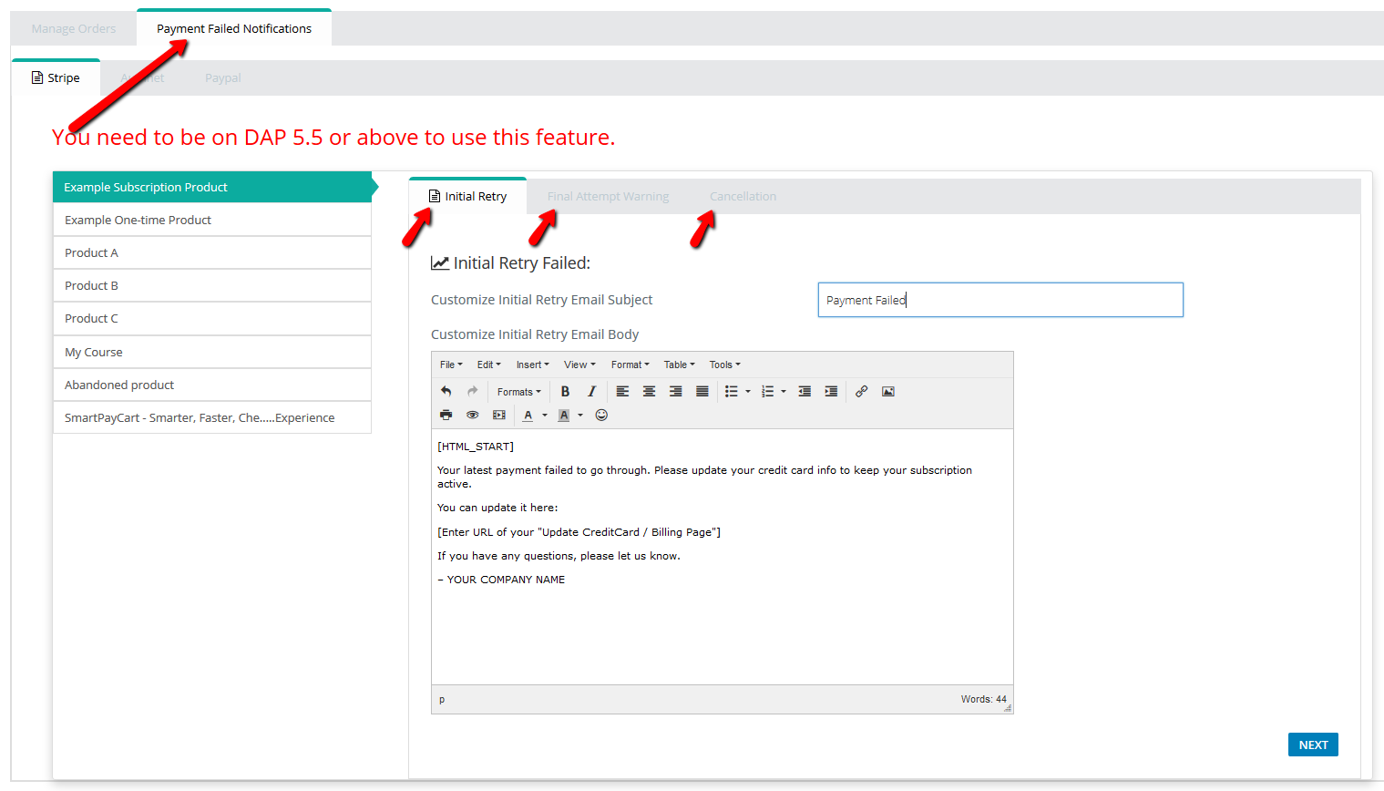Open the Insert menu in editor
The width and height of the screenshot is (1384, 791).
point(532,365)
